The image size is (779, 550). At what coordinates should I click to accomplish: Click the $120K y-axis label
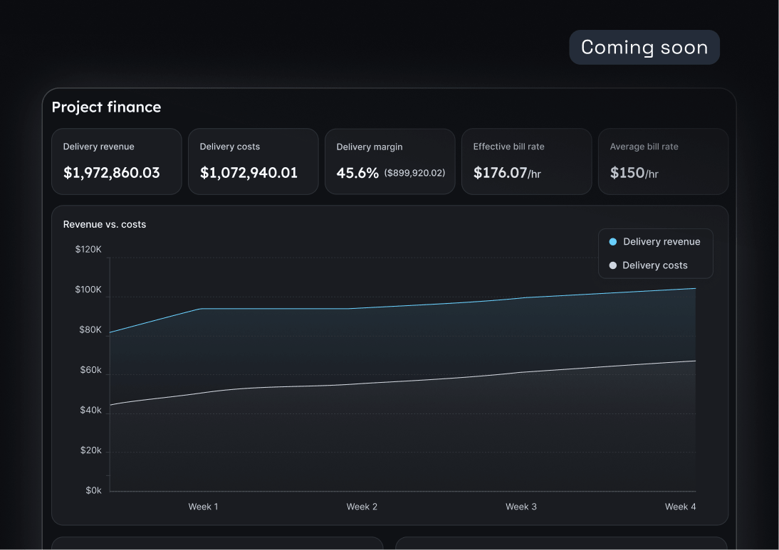(x=88, y=249)
